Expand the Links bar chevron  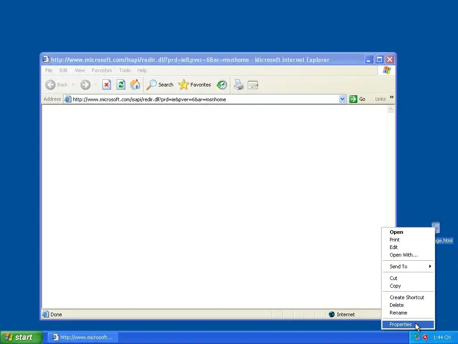pyautogui.click(x=392, y=97)
